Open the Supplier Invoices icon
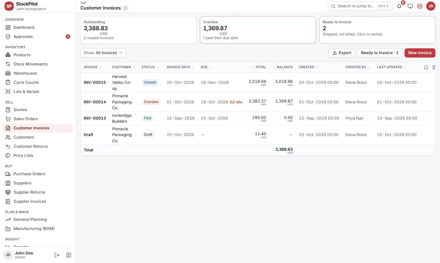 8,202
